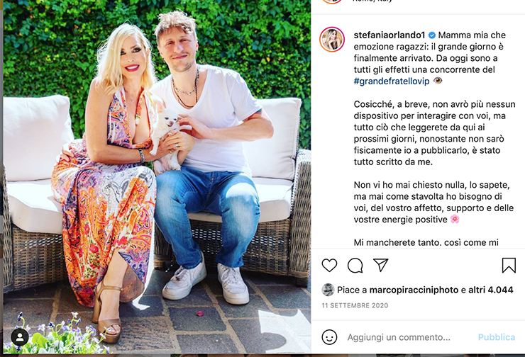Open the #grandefratellovip hashtag
Screen dimensions: 525x357
(392, 81)
